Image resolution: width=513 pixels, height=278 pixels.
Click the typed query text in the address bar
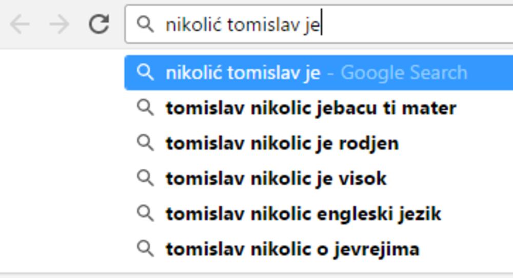pyautogui.click(x=242, y=24)
